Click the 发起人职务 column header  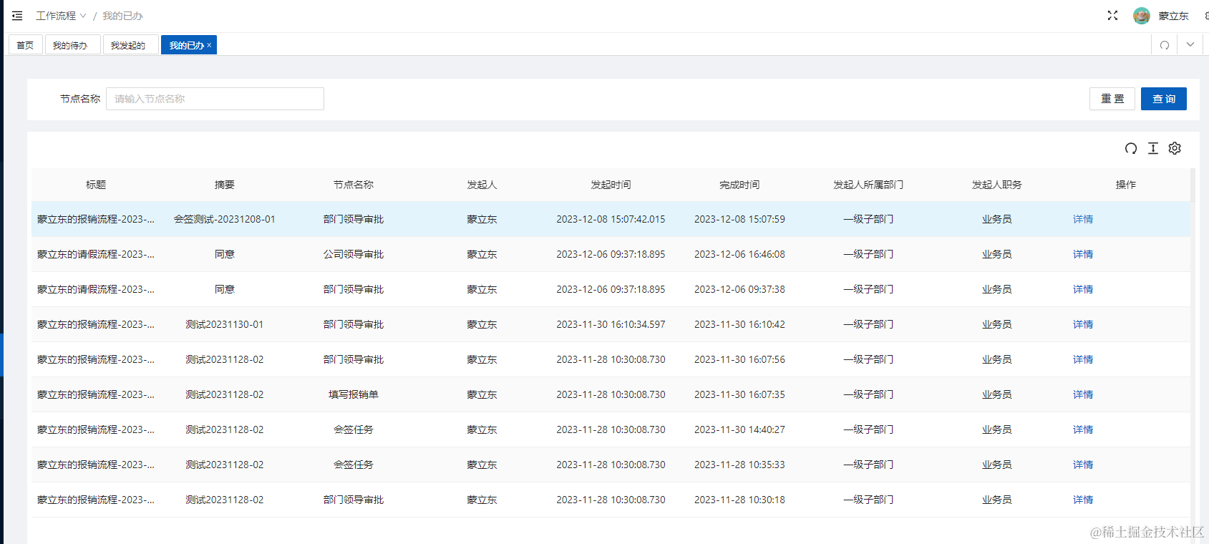pyautogui.click(x=997, y=185)
